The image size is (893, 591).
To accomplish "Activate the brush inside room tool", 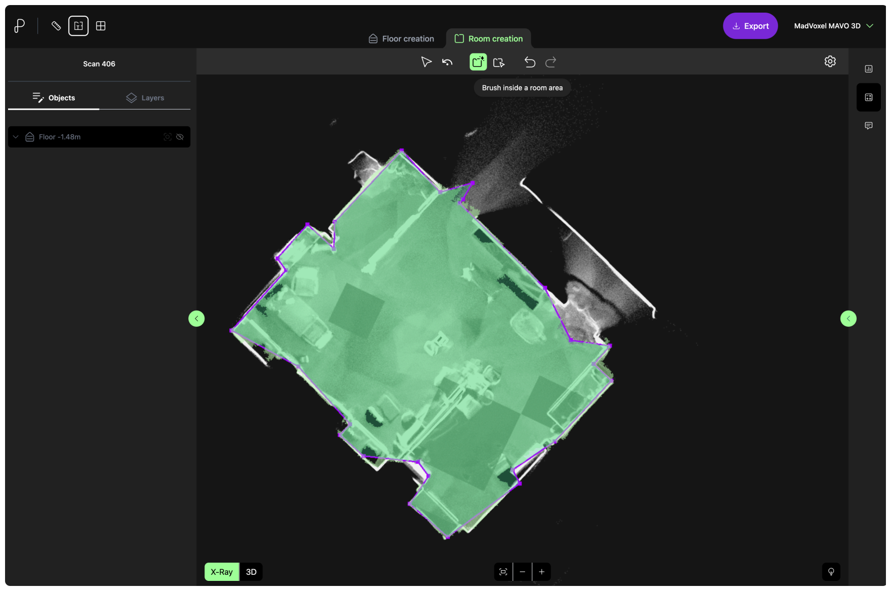I will 478,62.
